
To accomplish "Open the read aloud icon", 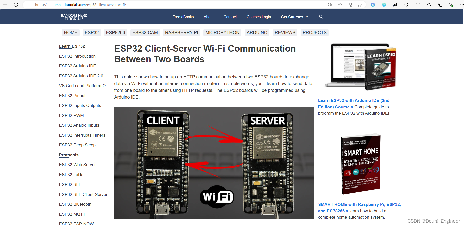I will click(x=340, y=5).
